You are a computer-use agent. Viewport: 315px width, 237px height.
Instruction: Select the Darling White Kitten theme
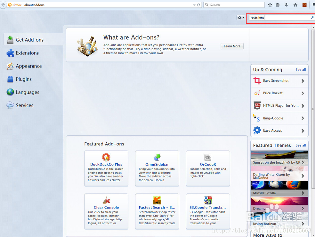(279, 174)
